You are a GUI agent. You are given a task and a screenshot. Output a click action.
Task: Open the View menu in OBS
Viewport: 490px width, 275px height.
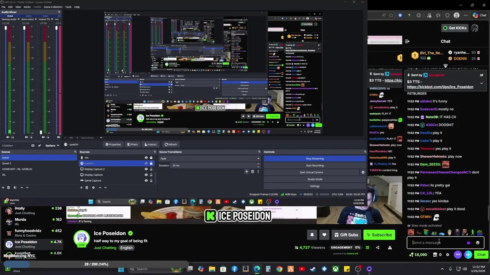(x=18, y=7)
